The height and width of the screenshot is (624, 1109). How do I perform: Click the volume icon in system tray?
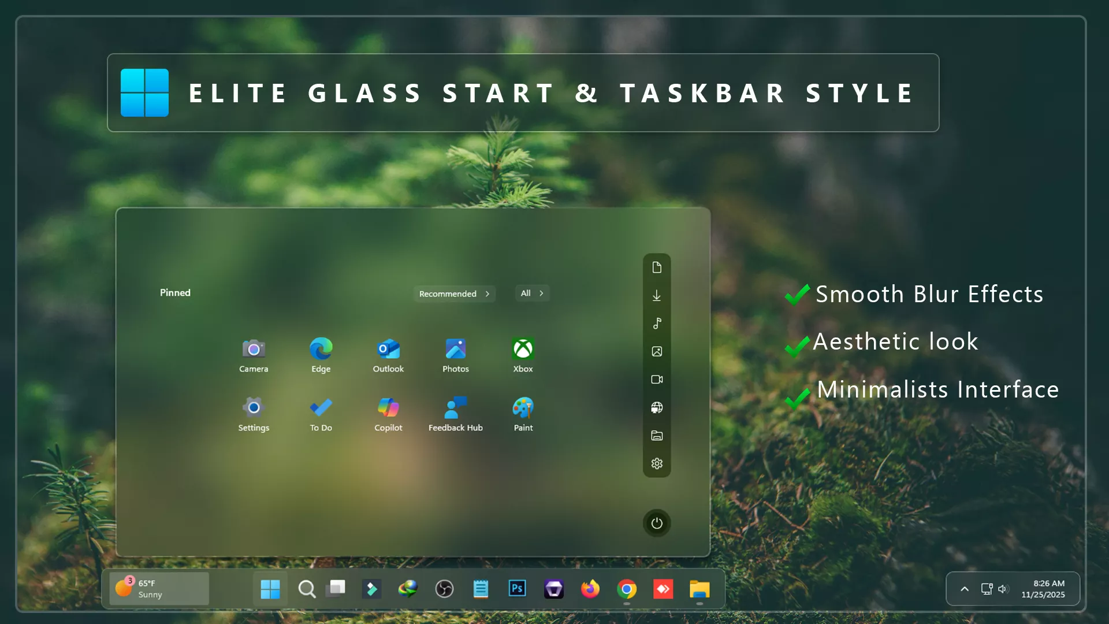point(1003,589)
